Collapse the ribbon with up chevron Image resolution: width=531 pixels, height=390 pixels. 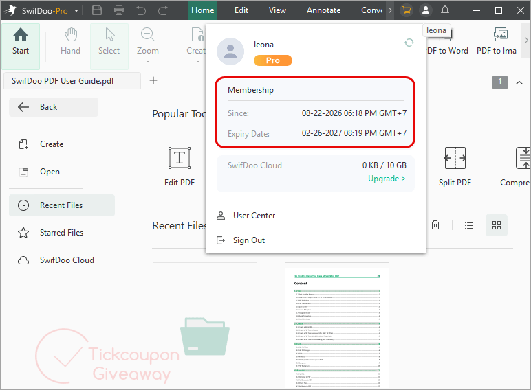519,82
